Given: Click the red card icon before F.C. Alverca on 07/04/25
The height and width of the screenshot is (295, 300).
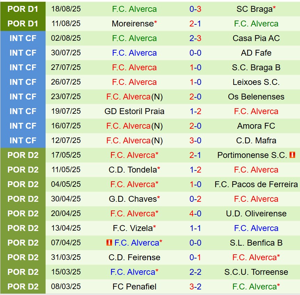Looking at the screenshot, I should point(109,242).
